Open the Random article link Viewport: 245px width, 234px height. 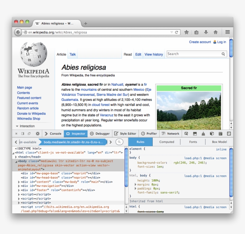(27, 108)
